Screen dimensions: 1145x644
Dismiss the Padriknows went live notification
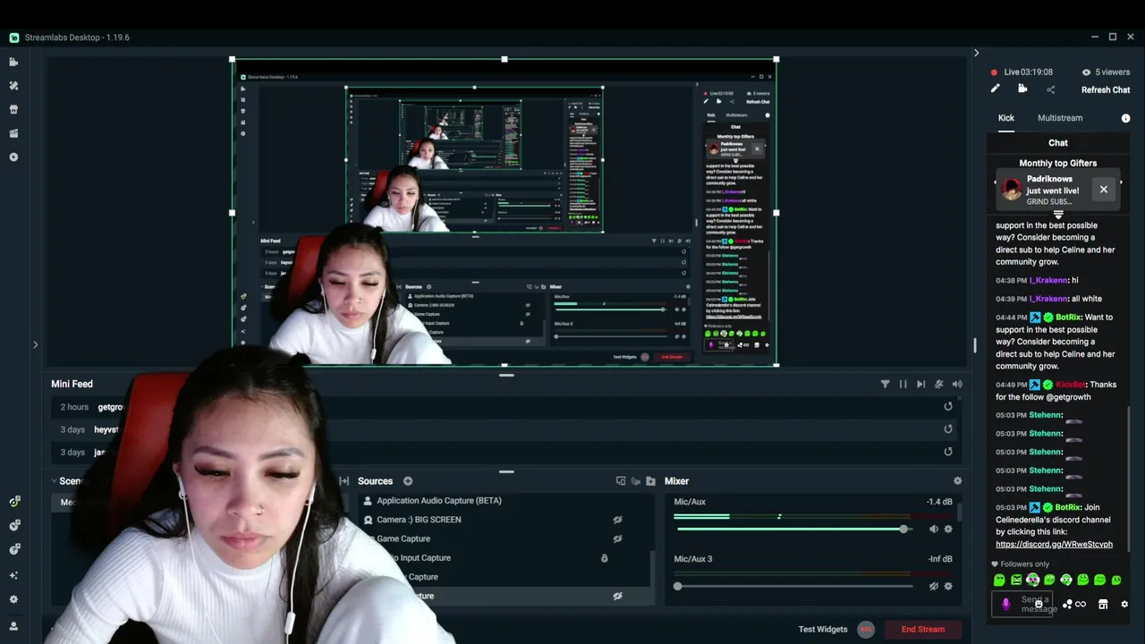[x=1103, y=190]
